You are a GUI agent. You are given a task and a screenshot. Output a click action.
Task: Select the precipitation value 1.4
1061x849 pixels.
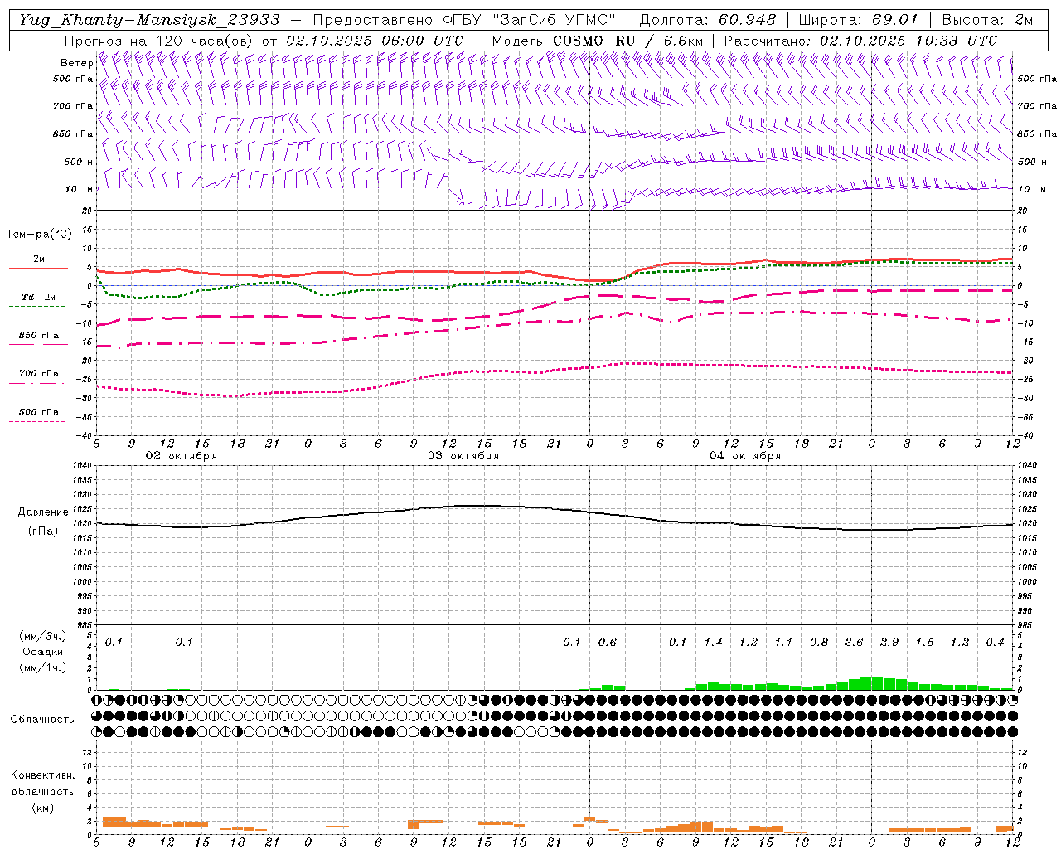pos(713,642)
